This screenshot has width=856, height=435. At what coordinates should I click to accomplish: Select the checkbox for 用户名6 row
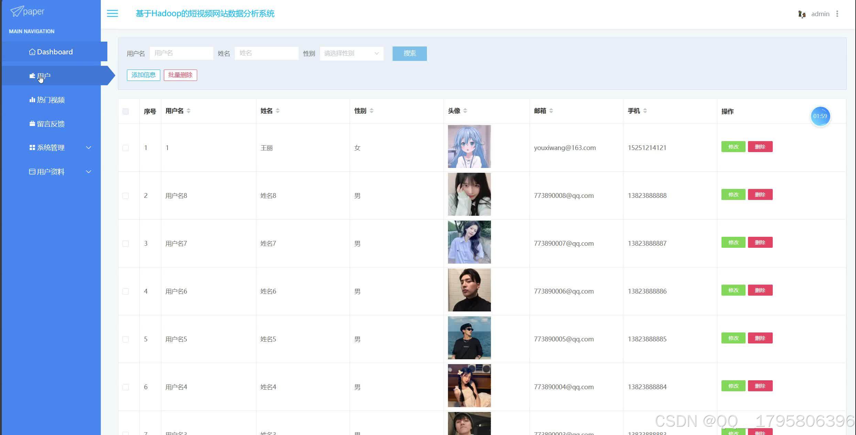click(126, 291)
